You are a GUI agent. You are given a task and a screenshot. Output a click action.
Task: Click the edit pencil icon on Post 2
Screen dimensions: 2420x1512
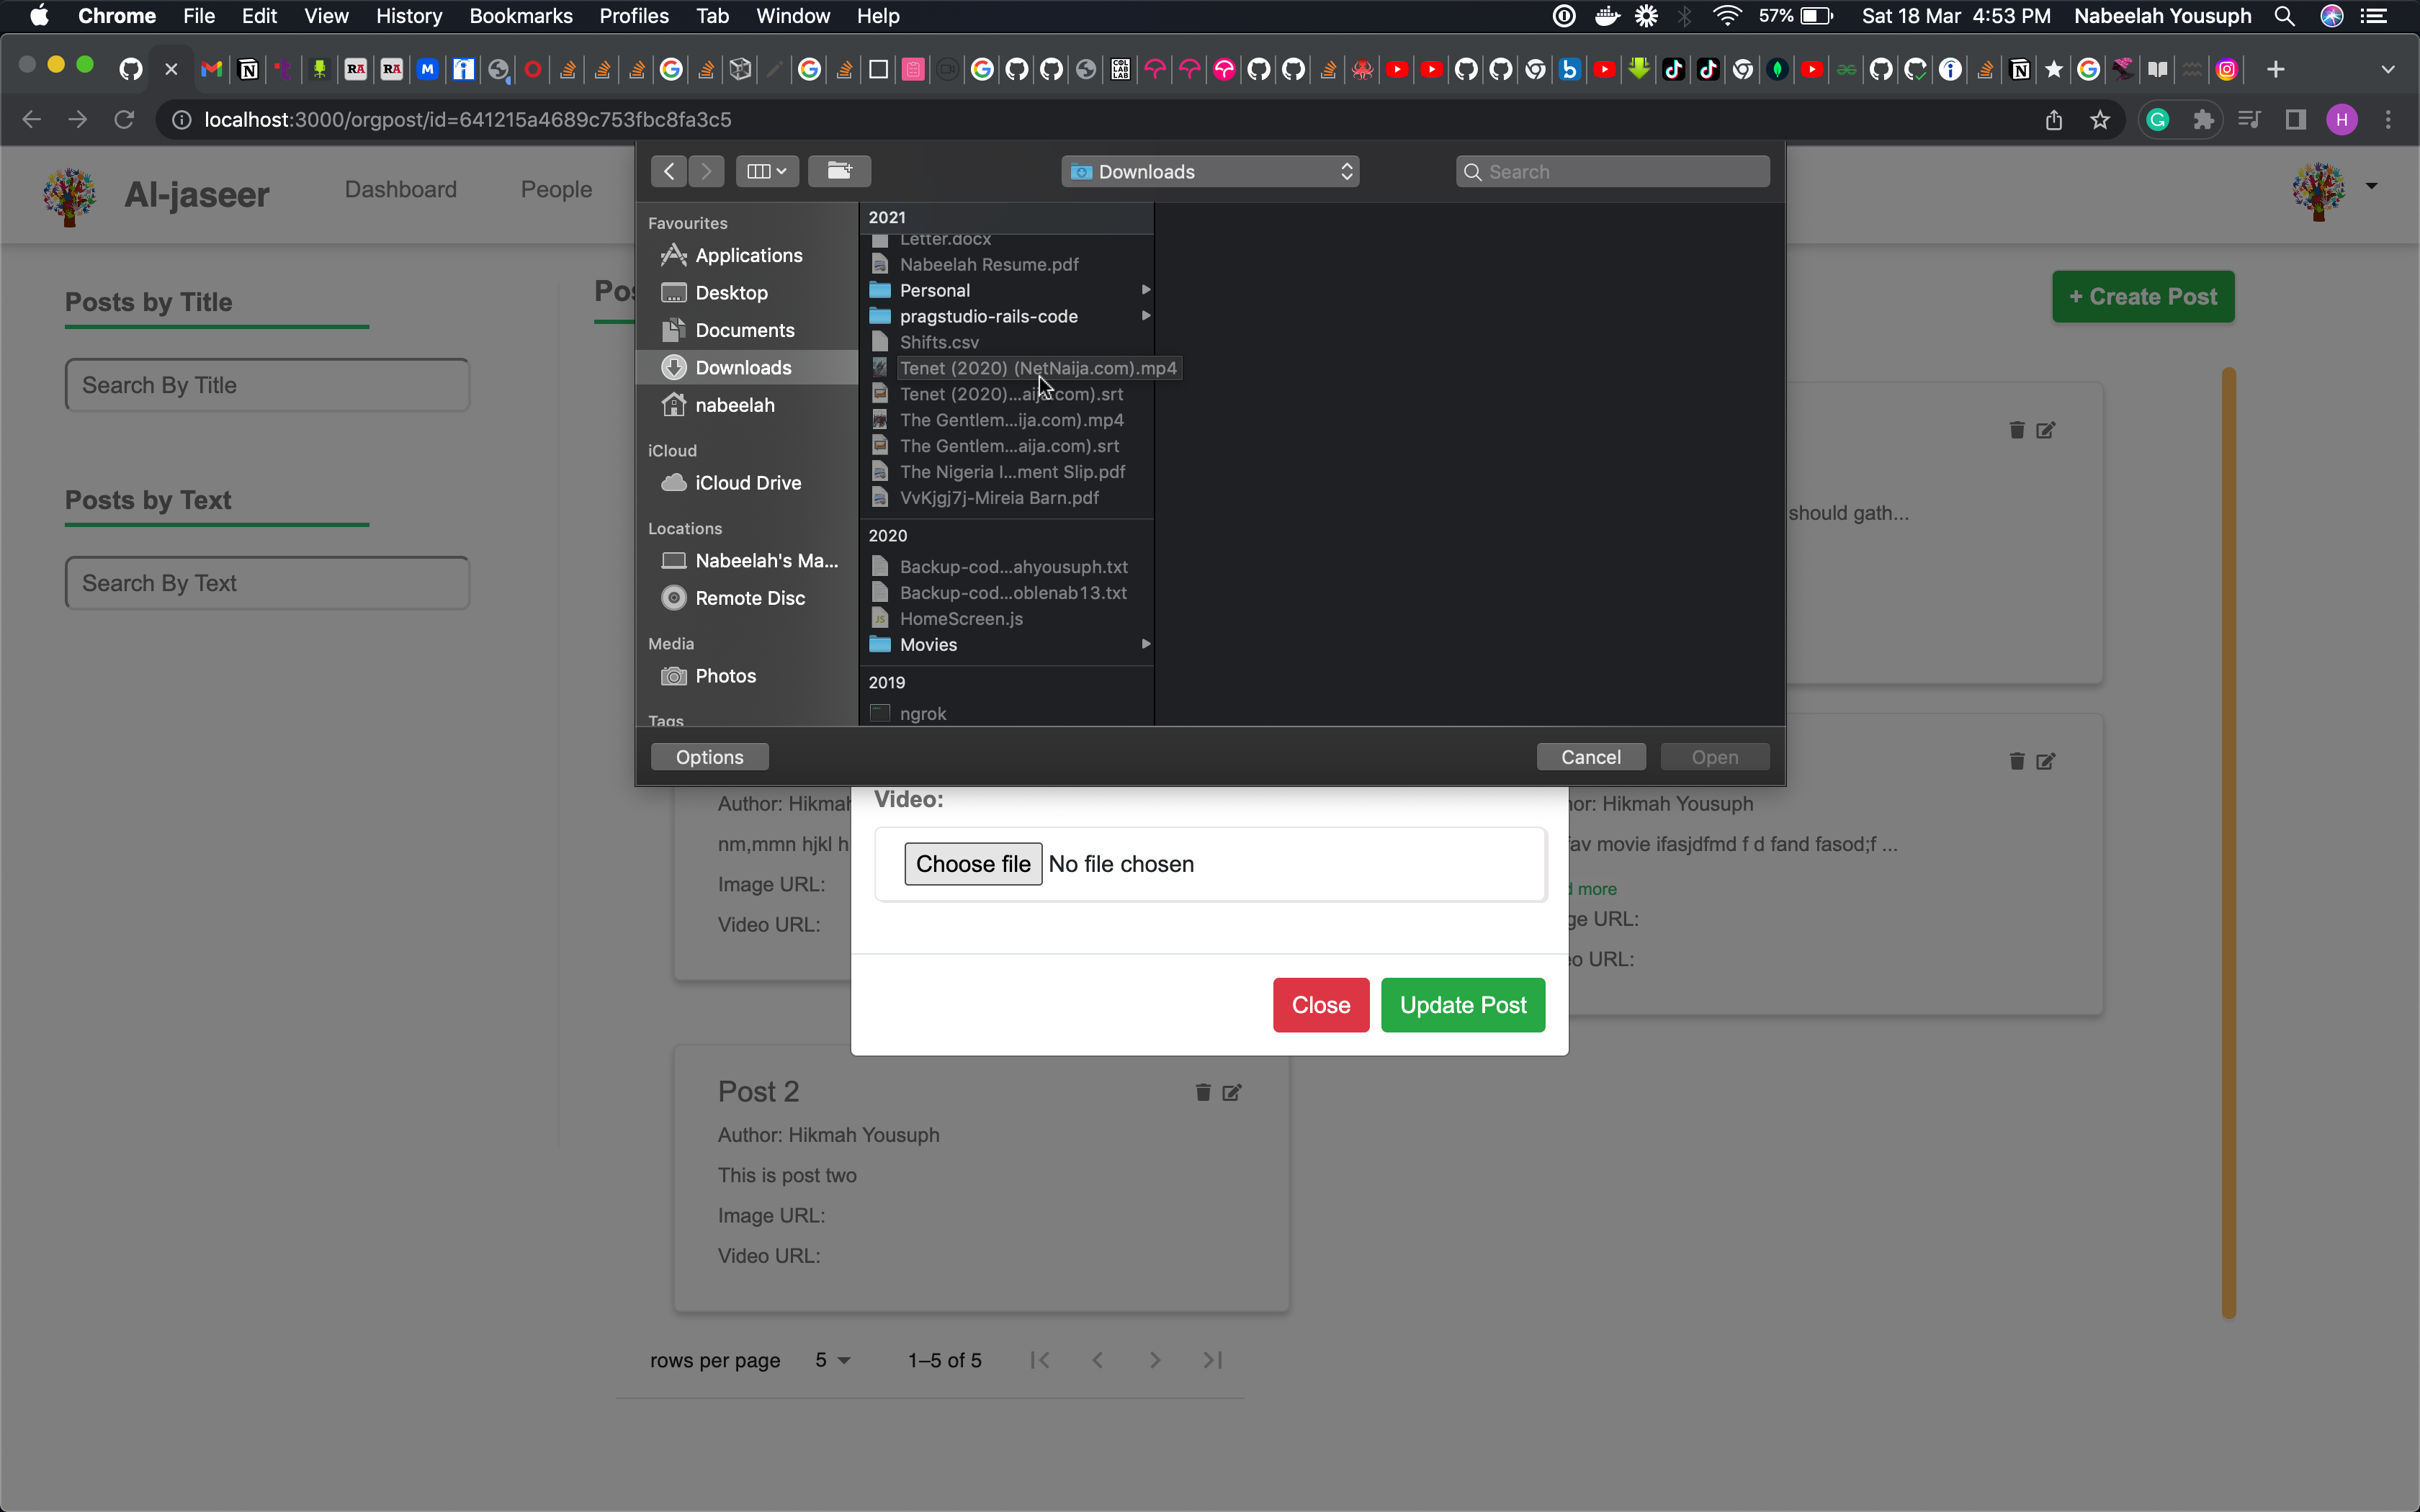tap(1231, 1093)
